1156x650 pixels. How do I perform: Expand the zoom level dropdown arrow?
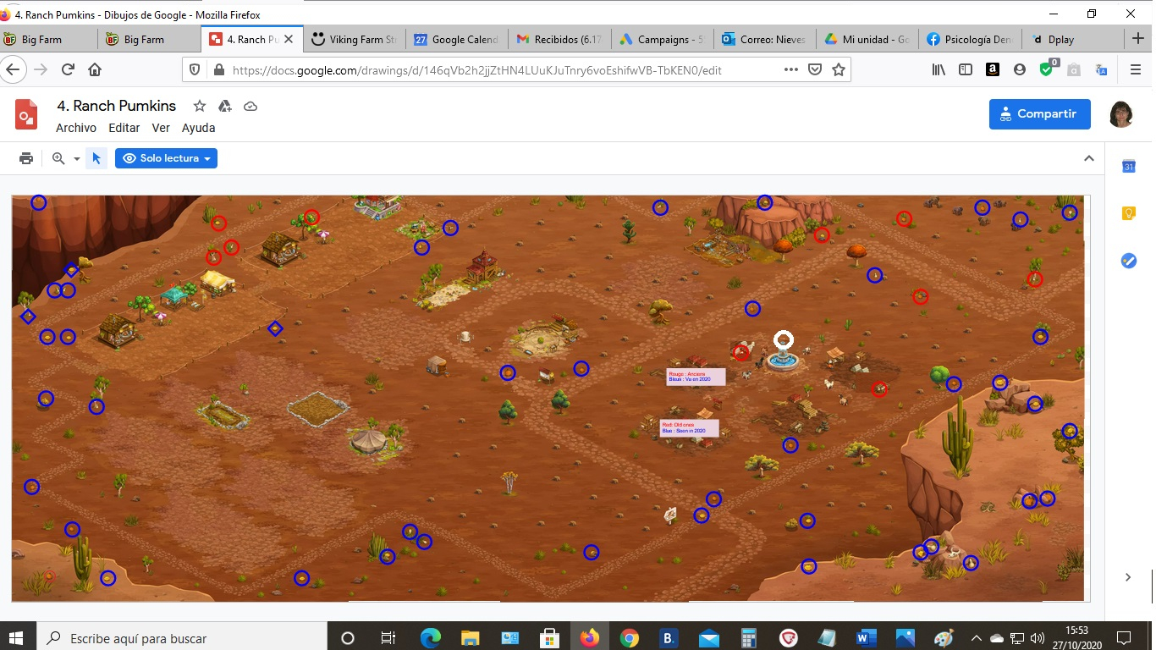pyautogui.click(x=77, y=159)
